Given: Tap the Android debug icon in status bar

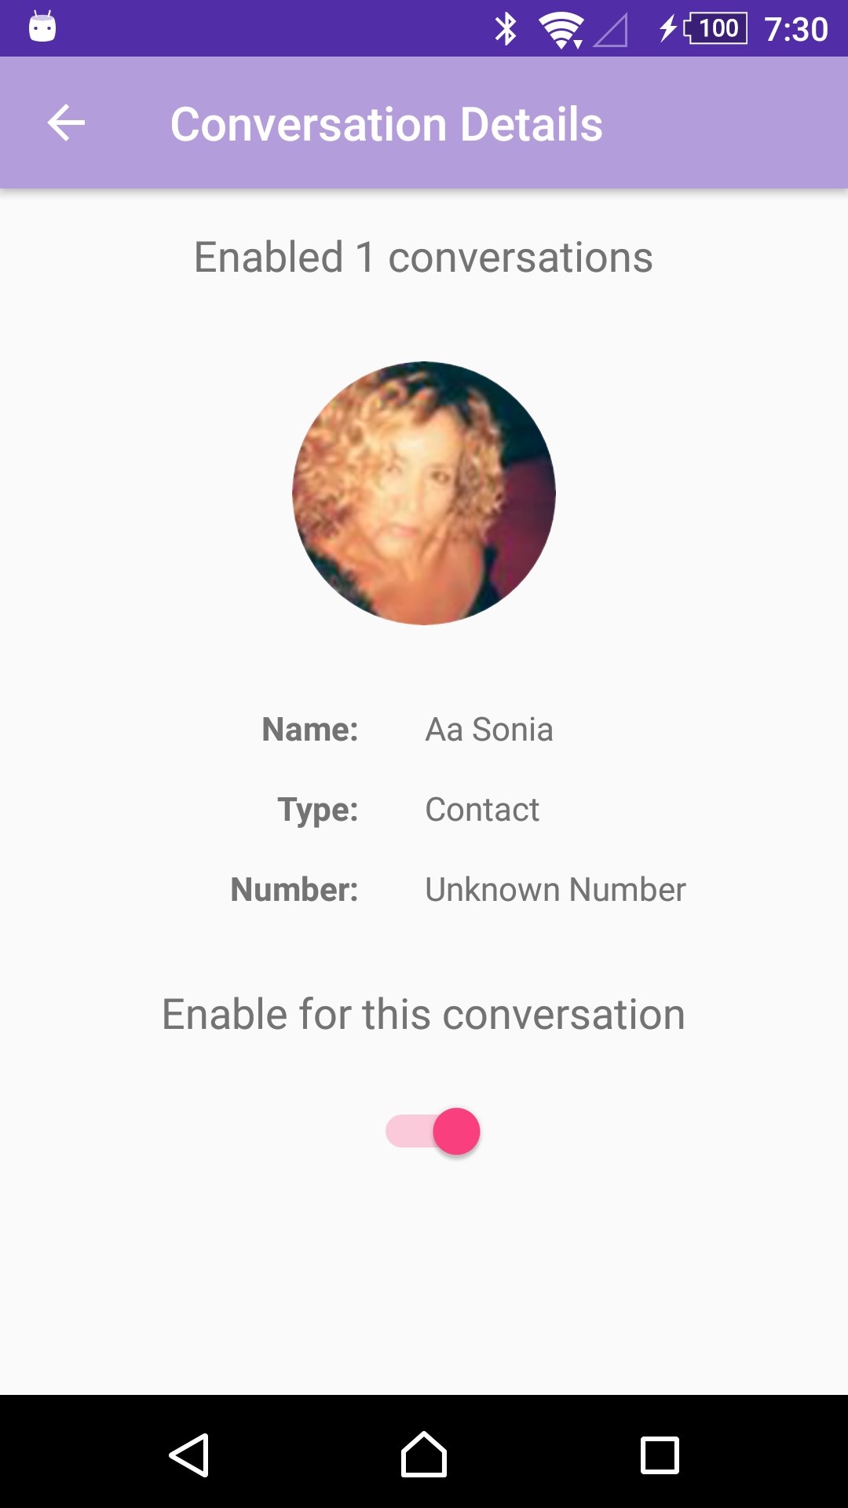Looking at the screenshot, I should pyautogui.click(x=42, y=27).
